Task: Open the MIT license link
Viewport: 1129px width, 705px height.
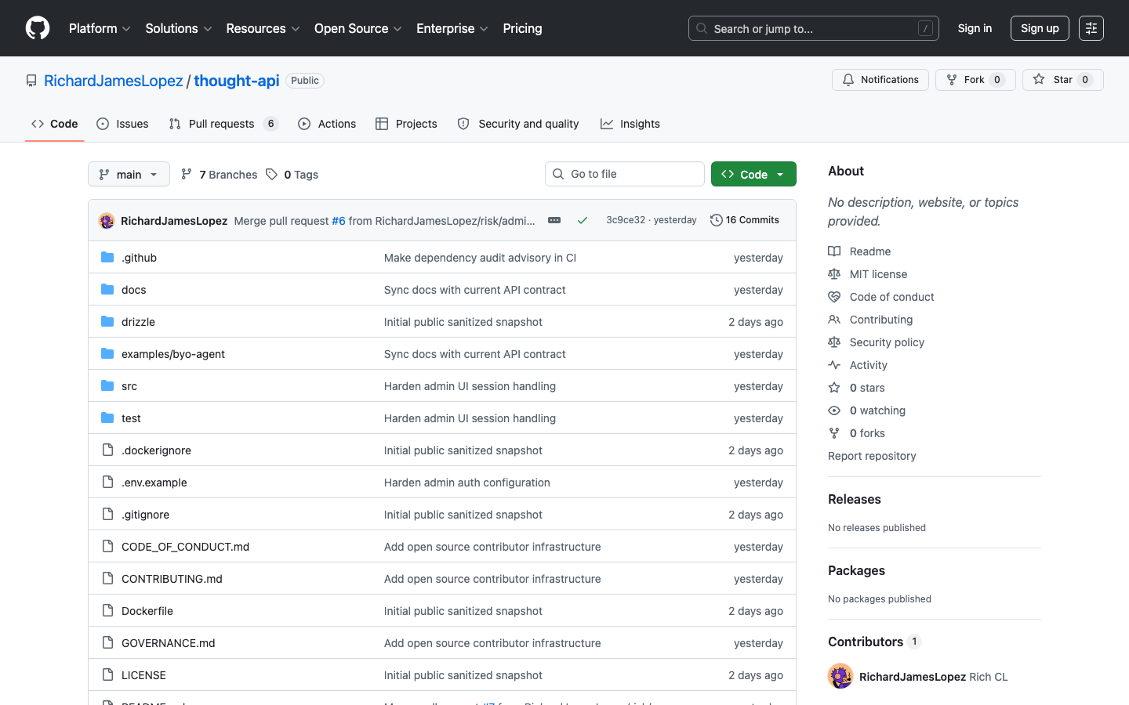Action: click(x=878, y=274)
